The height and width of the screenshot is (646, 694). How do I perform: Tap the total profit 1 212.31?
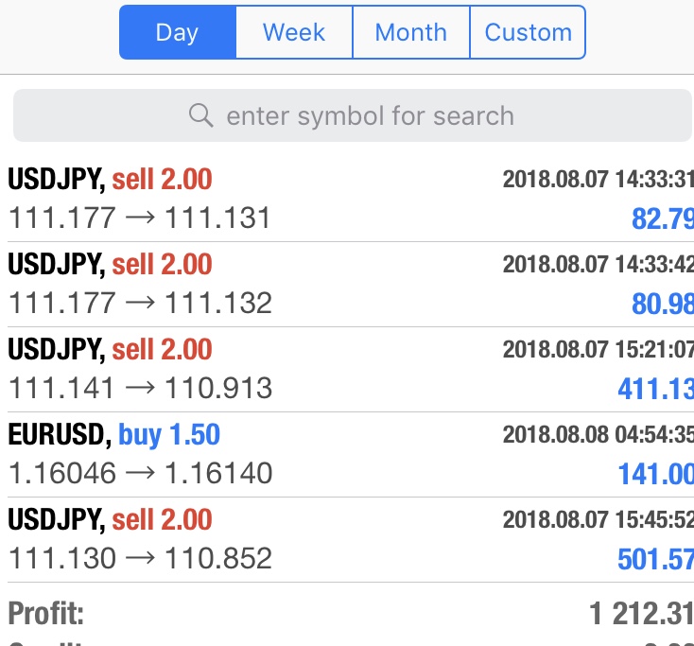click(x=641, y=614)
